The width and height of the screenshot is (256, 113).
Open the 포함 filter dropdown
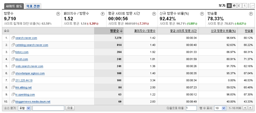click(24, 108)
